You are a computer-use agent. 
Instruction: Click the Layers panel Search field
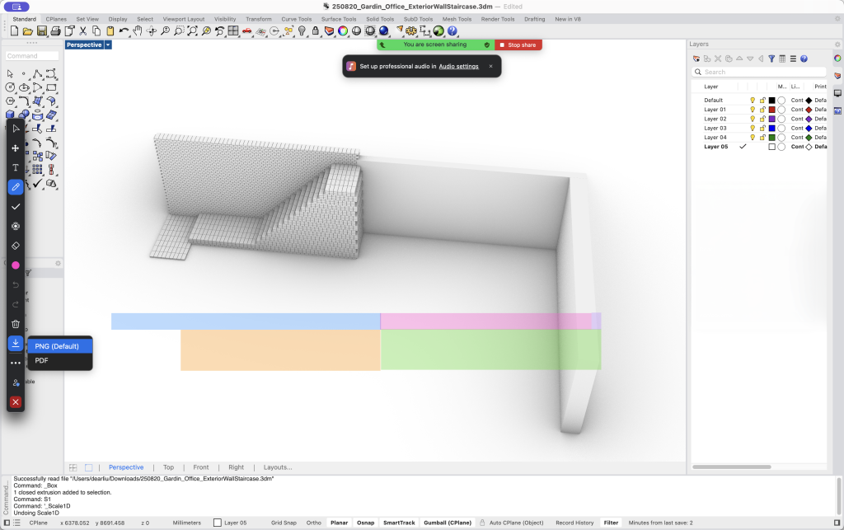[x=758, y=73]
